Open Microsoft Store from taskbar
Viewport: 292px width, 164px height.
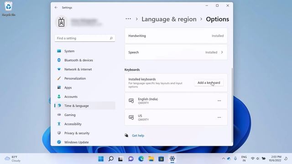coord(161,159)
